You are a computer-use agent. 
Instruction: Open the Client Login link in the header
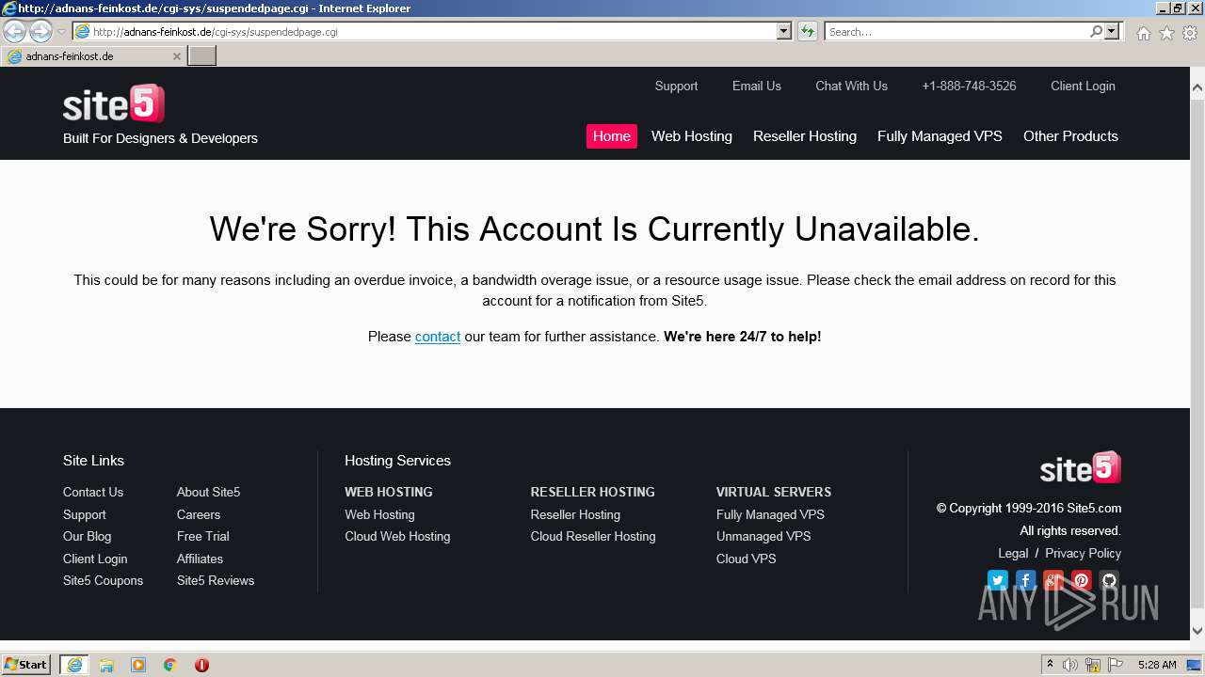pyautogui.click(x=1083, y=86)
